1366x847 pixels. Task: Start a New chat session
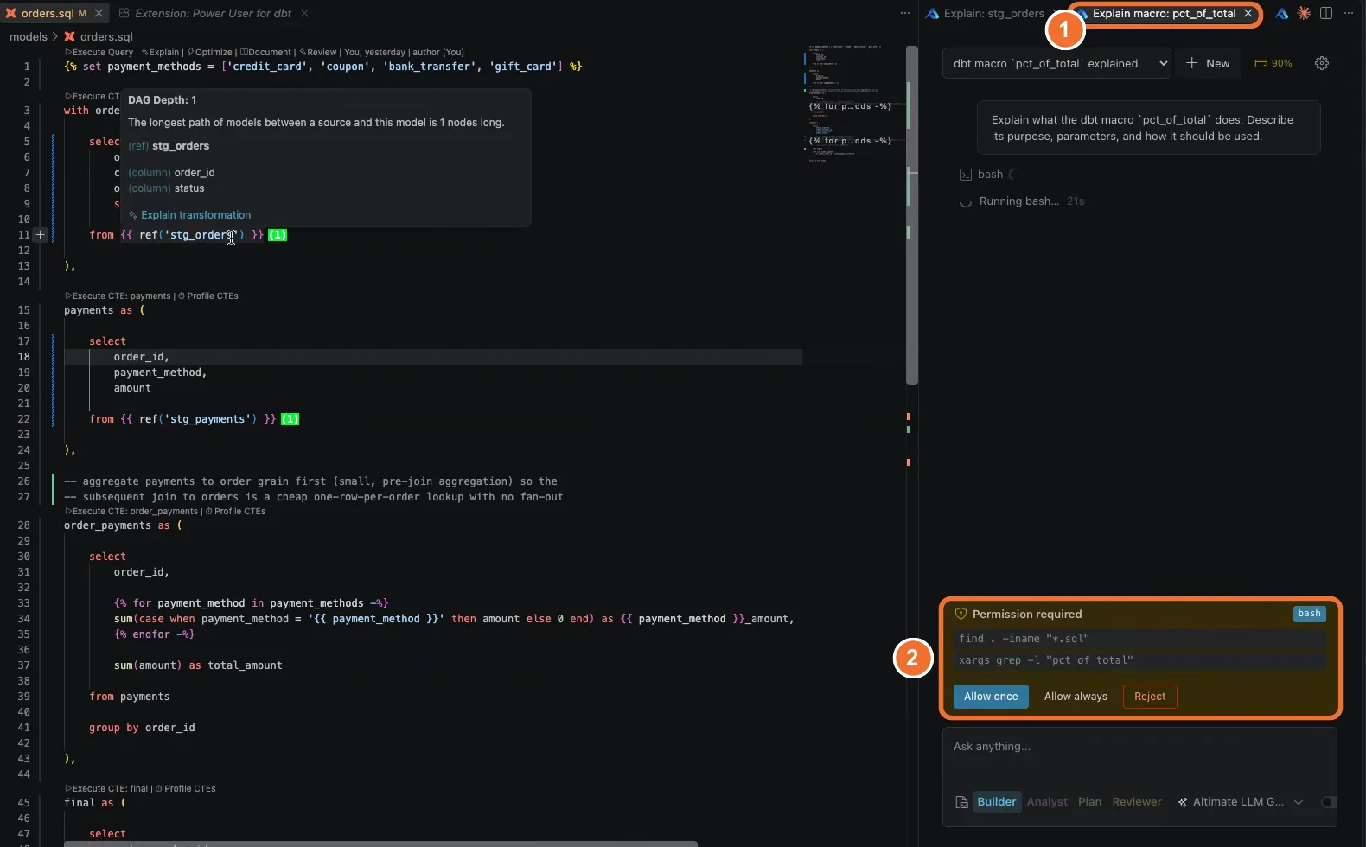click(x=1208, y=63)
